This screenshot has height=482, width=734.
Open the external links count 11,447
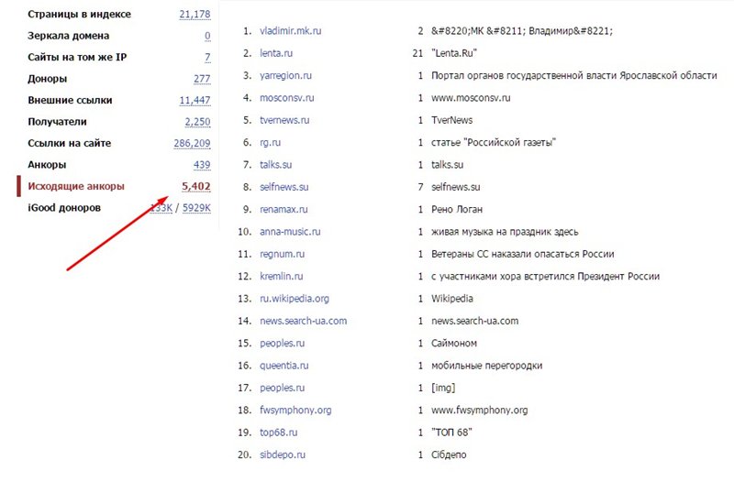(195, 101)
